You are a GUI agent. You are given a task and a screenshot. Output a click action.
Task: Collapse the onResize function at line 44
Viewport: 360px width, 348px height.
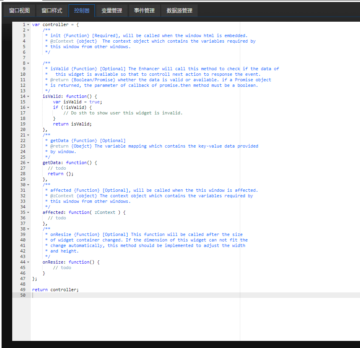point(28,262)
